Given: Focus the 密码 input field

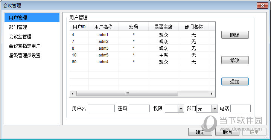Looking at the screenshot, I should click(x=139, y=108).
